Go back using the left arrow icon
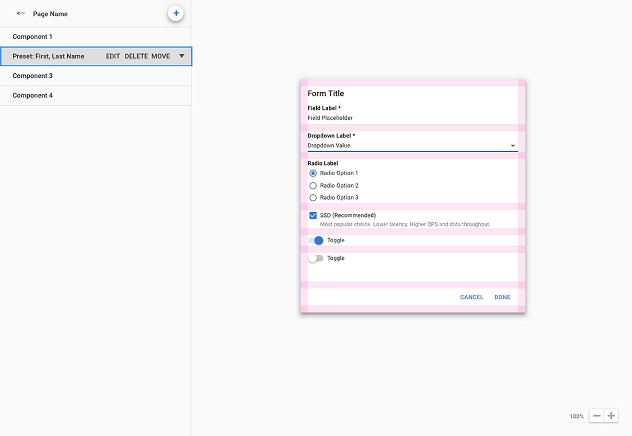 [x=21, y=13]
